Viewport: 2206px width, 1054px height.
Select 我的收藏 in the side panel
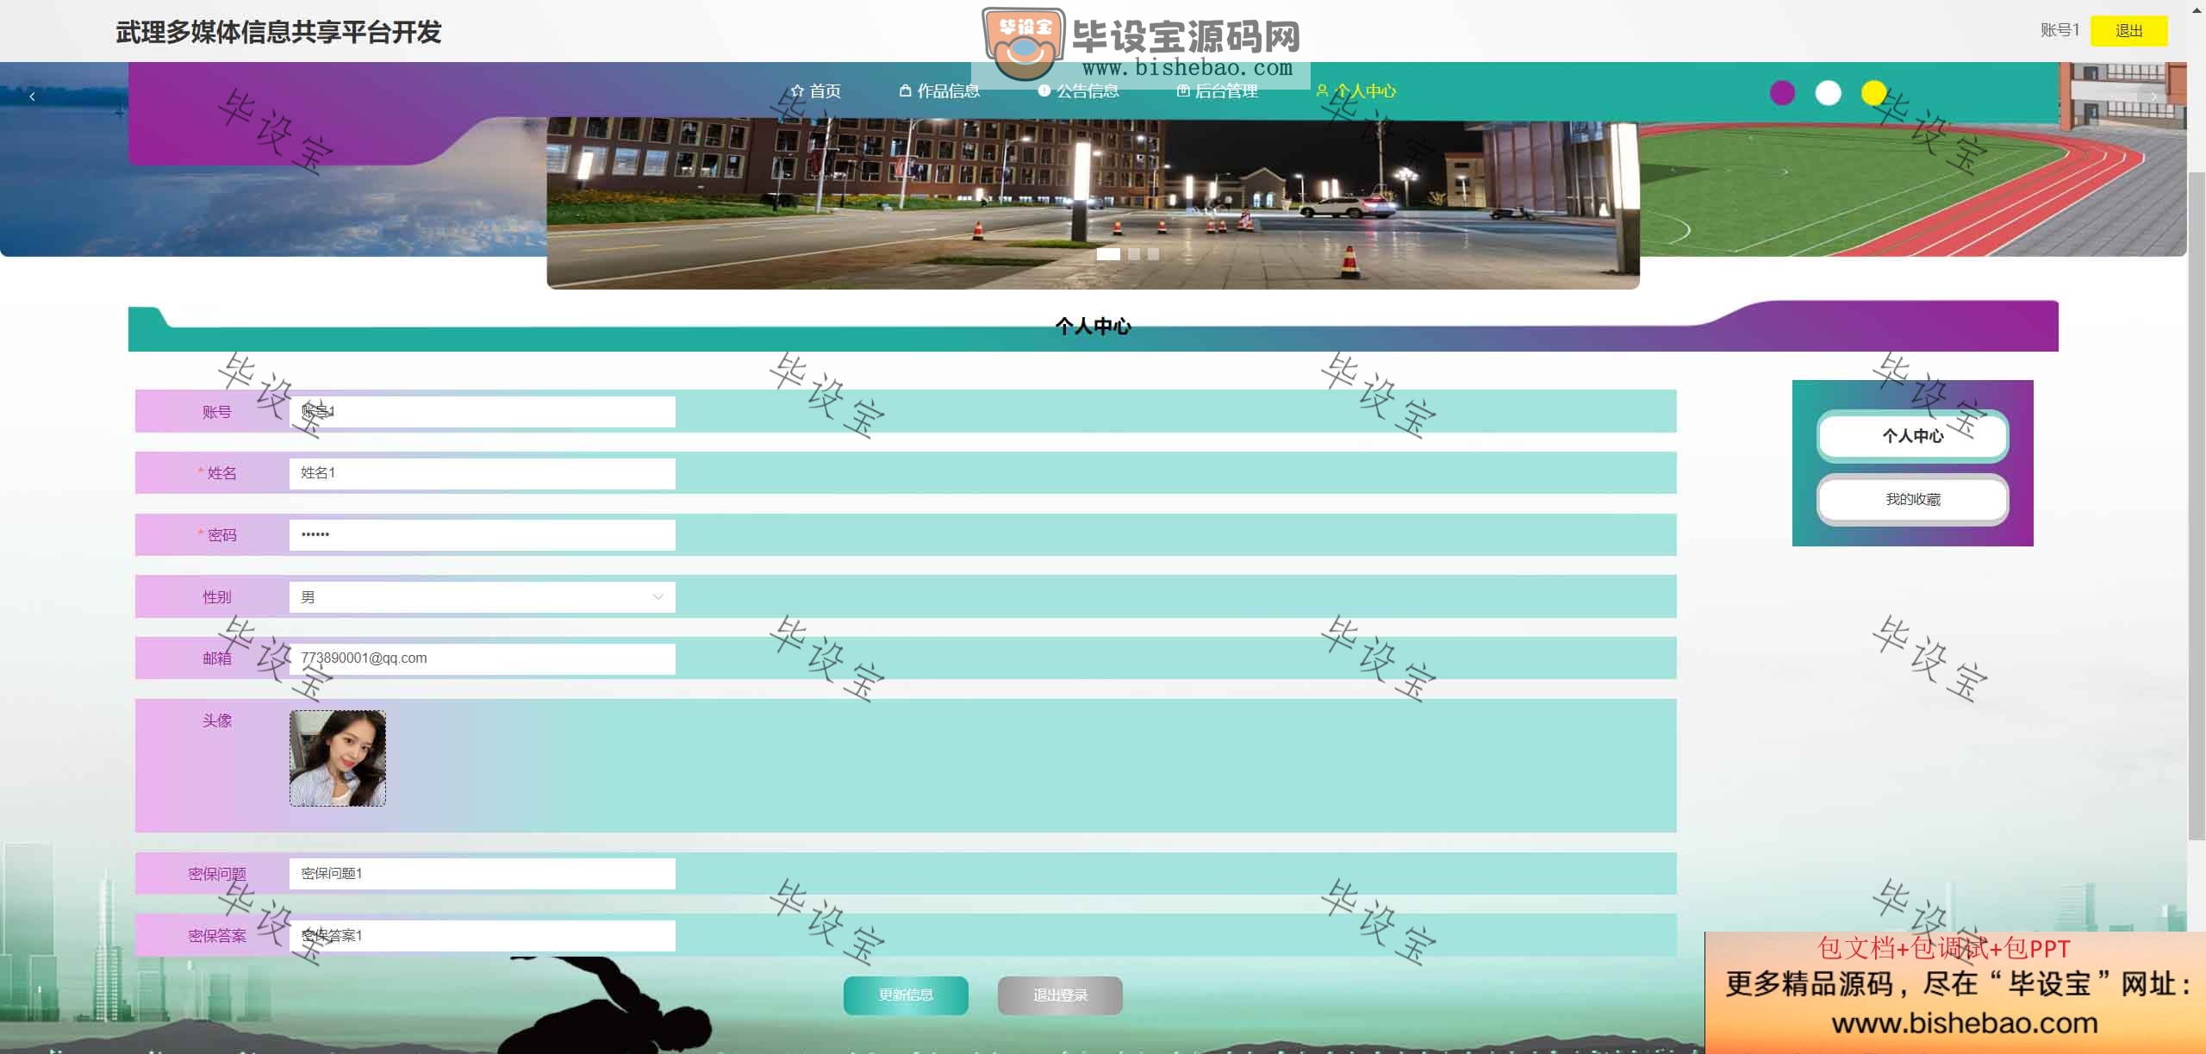point(1912,500)
